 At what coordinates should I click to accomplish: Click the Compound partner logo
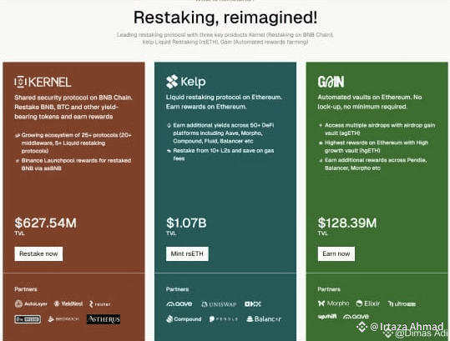(184, 319)
